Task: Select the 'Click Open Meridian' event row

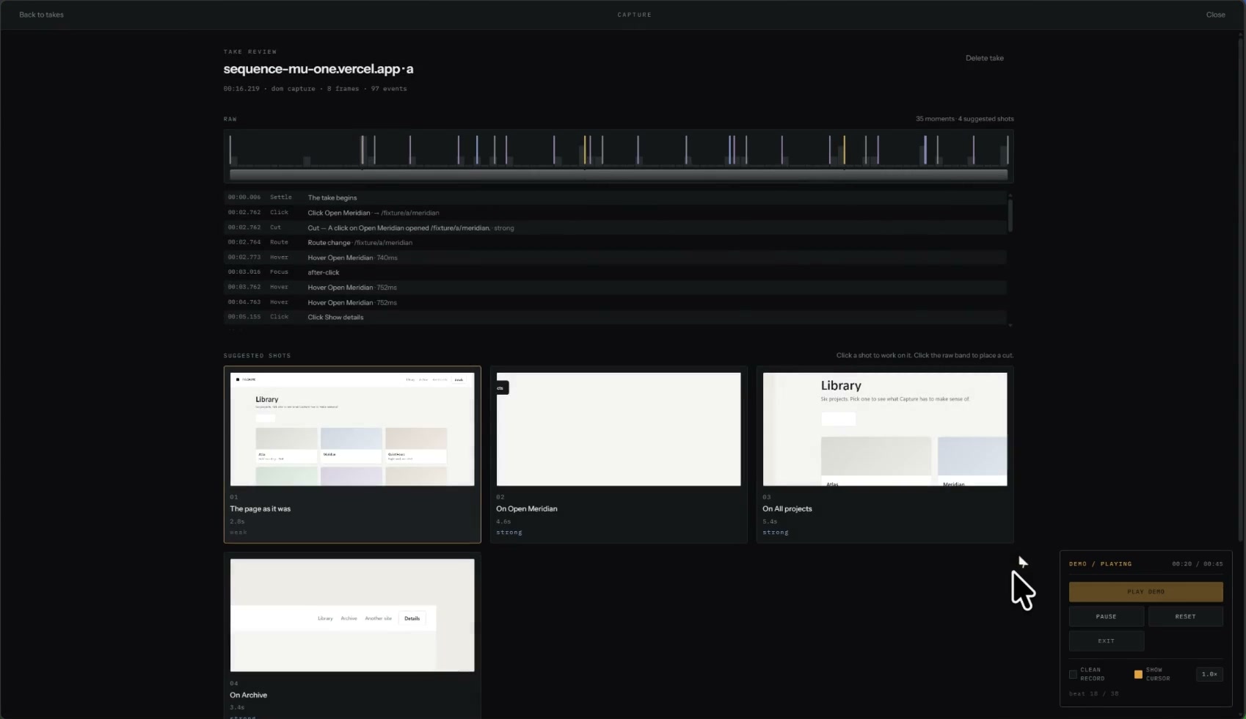Action: pos(615,213)
